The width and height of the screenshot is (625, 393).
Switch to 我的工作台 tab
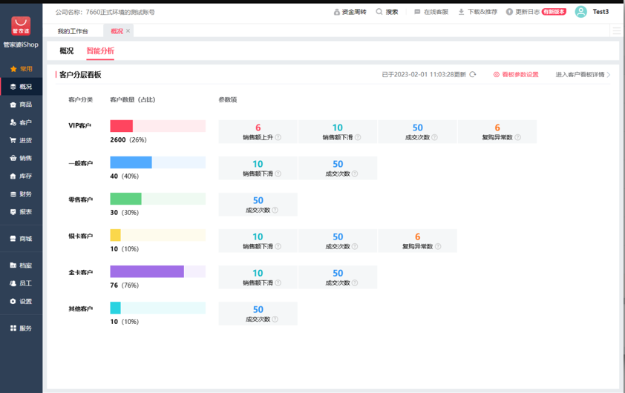73,31
